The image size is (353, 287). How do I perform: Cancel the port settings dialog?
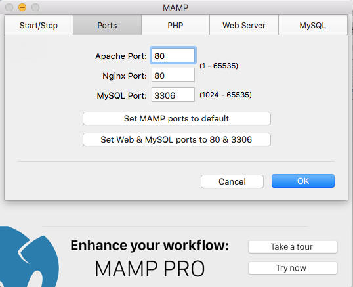tap(232, 181)
